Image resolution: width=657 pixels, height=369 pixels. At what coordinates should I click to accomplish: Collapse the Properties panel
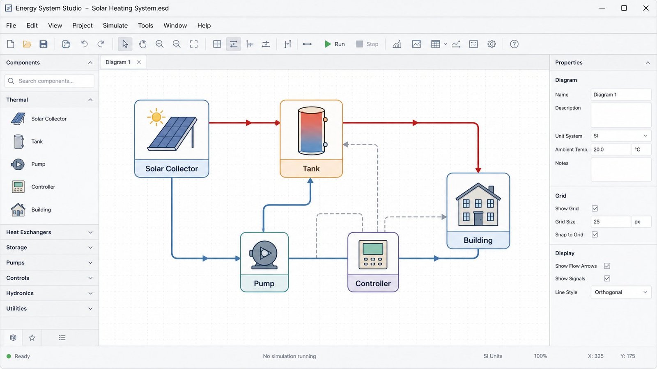click(648, 63)
